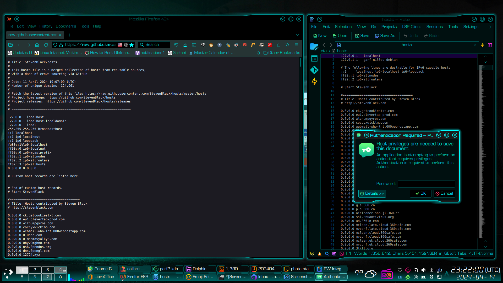
Task: Open Kate's Diagnostics warning status icon
Action: pyautogui.click(x=320, y=254)
